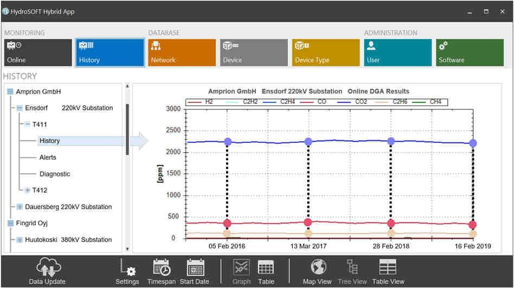Click the 28 Feb 2018 axis label
This screenshot has width=514, height=288.
point(391,246)
